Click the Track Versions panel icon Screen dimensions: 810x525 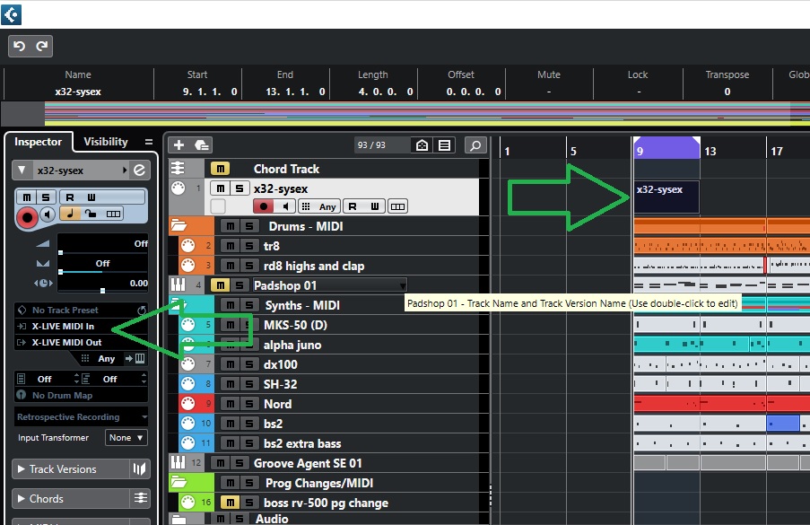139,468
